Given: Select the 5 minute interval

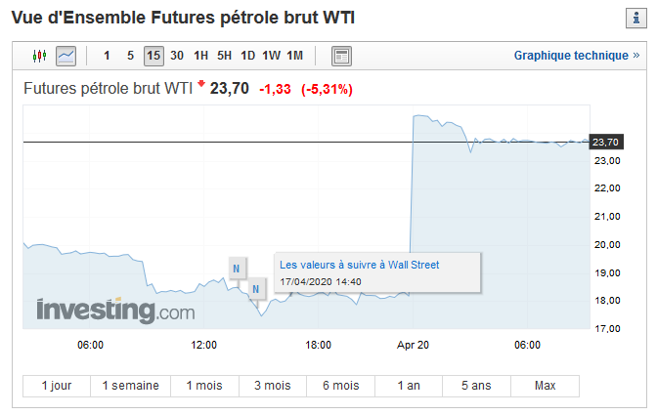Looking at the screenshot, I should (130, 56).
